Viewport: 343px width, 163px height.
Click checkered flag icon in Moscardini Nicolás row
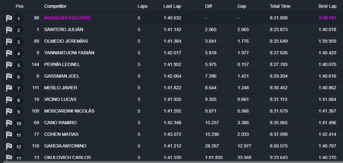(x=9, y=111)
